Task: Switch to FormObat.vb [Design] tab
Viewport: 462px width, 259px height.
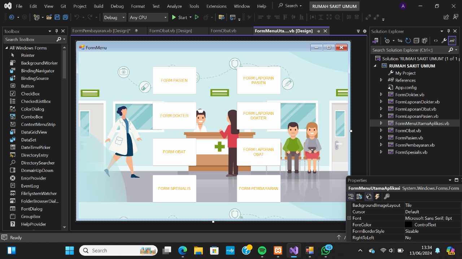Action: click(171, 31)
